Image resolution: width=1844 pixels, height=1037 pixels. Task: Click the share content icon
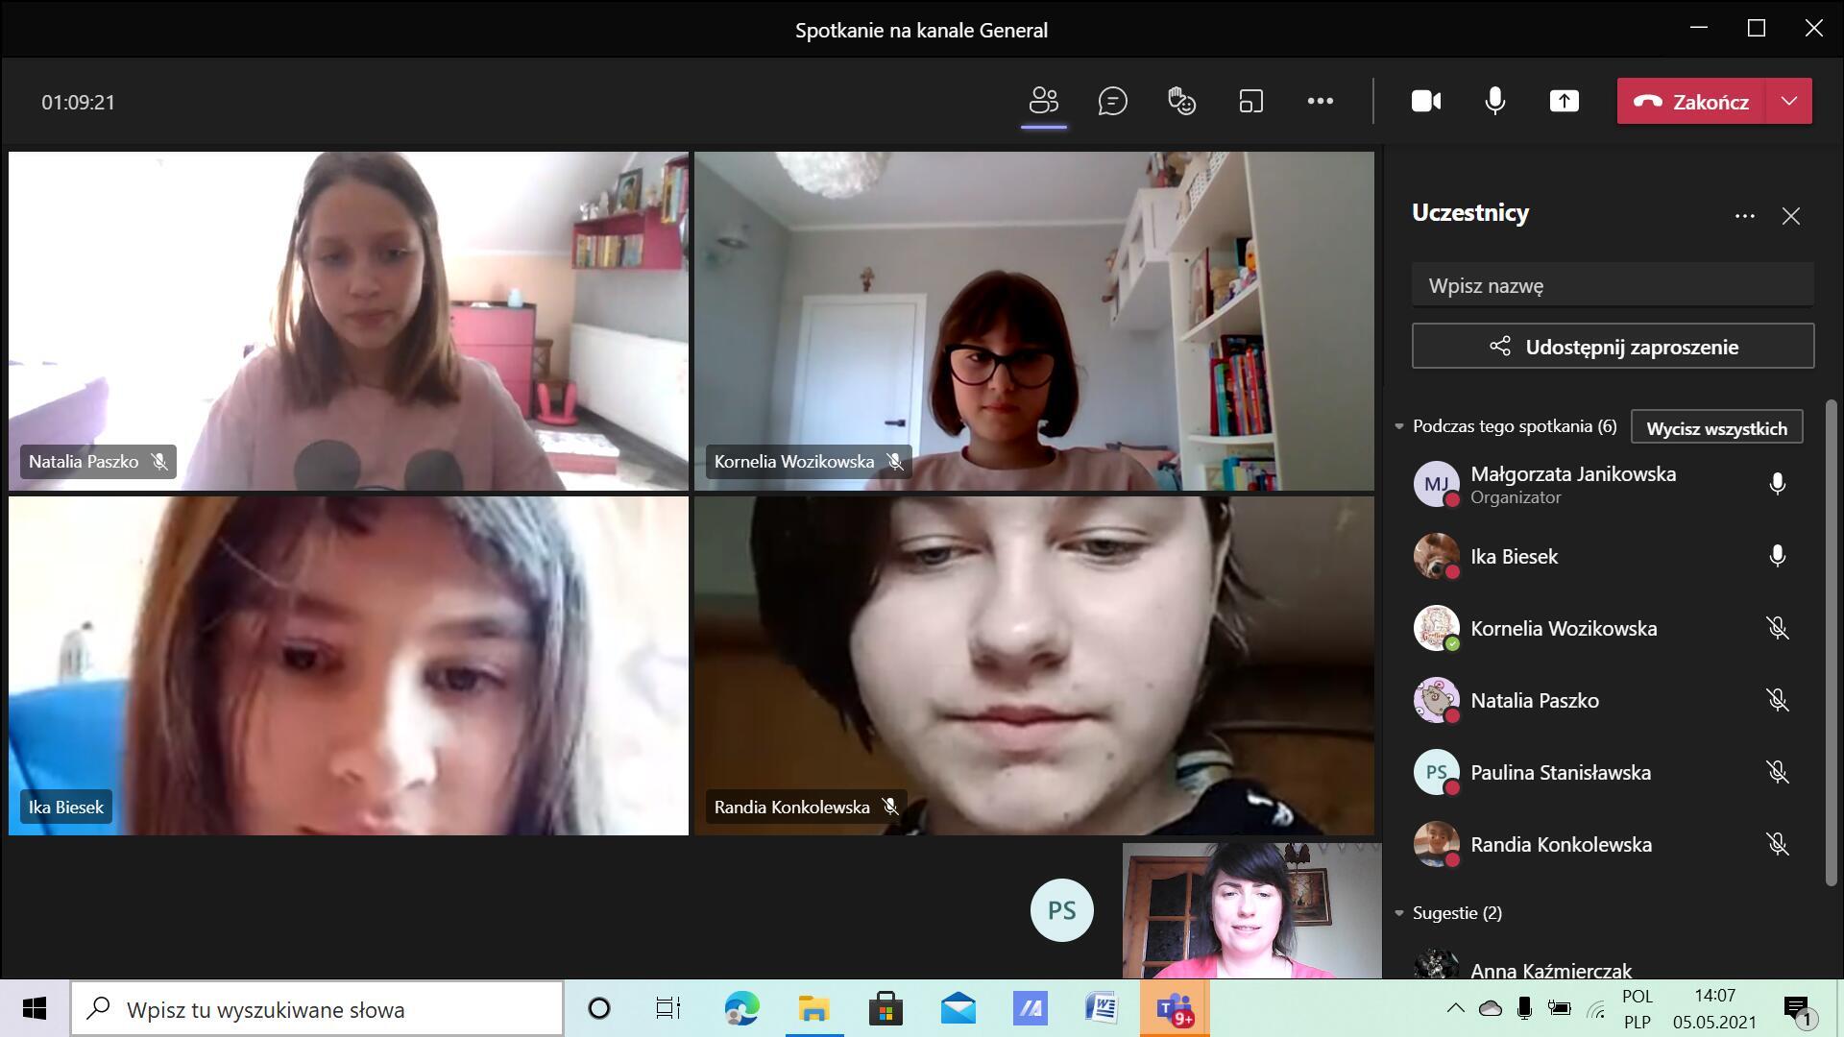(x=1565, y=101)
